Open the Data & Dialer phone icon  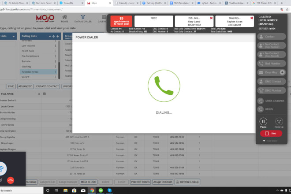click(82, 17)
